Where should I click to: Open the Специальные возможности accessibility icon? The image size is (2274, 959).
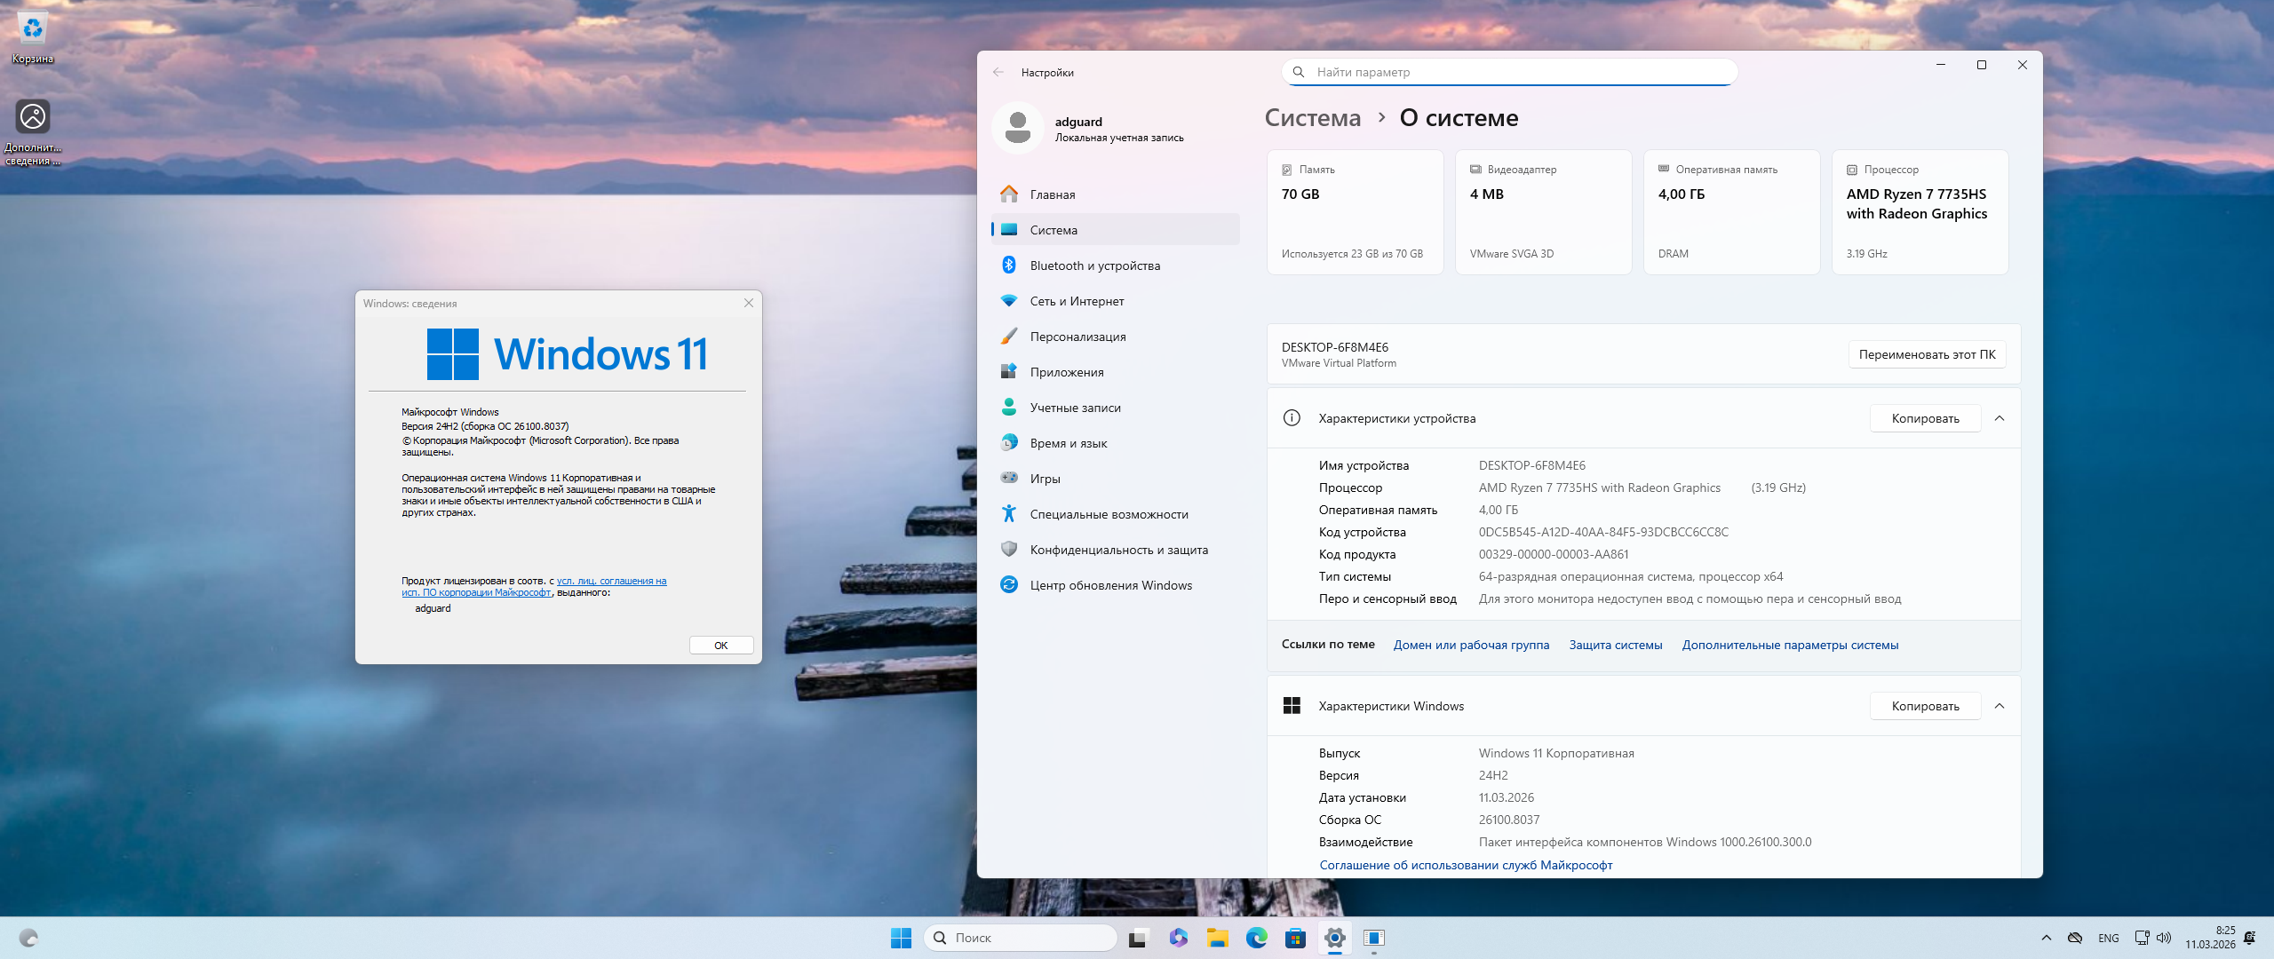click(x=1009, y=513)
